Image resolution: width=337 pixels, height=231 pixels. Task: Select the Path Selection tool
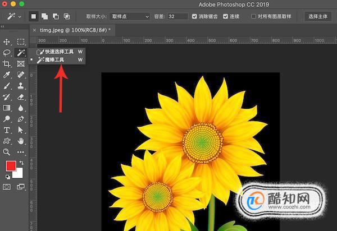pyautogui.click(x=21, y=130)
